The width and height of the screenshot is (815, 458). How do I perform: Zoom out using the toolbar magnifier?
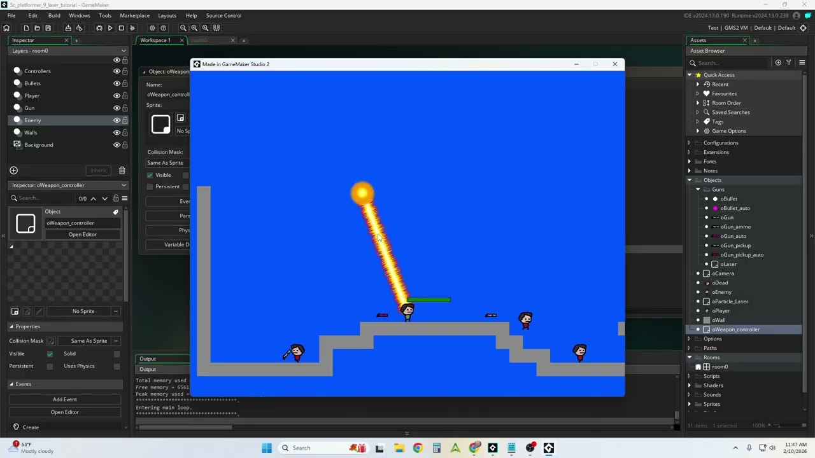183,28
